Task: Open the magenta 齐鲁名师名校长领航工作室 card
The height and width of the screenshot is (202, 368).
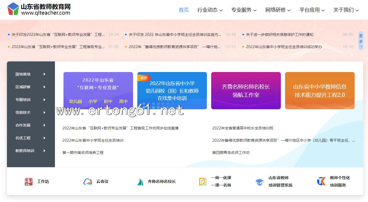Action: pyautogui.click(x=246, y=91)
